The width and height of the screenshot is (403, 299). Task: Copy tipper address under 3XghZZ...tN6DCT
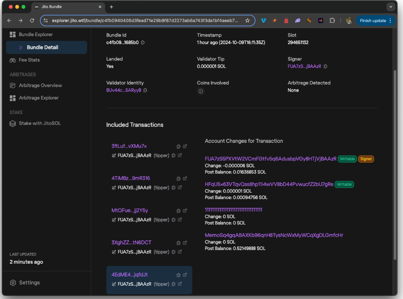pos(174,252)
